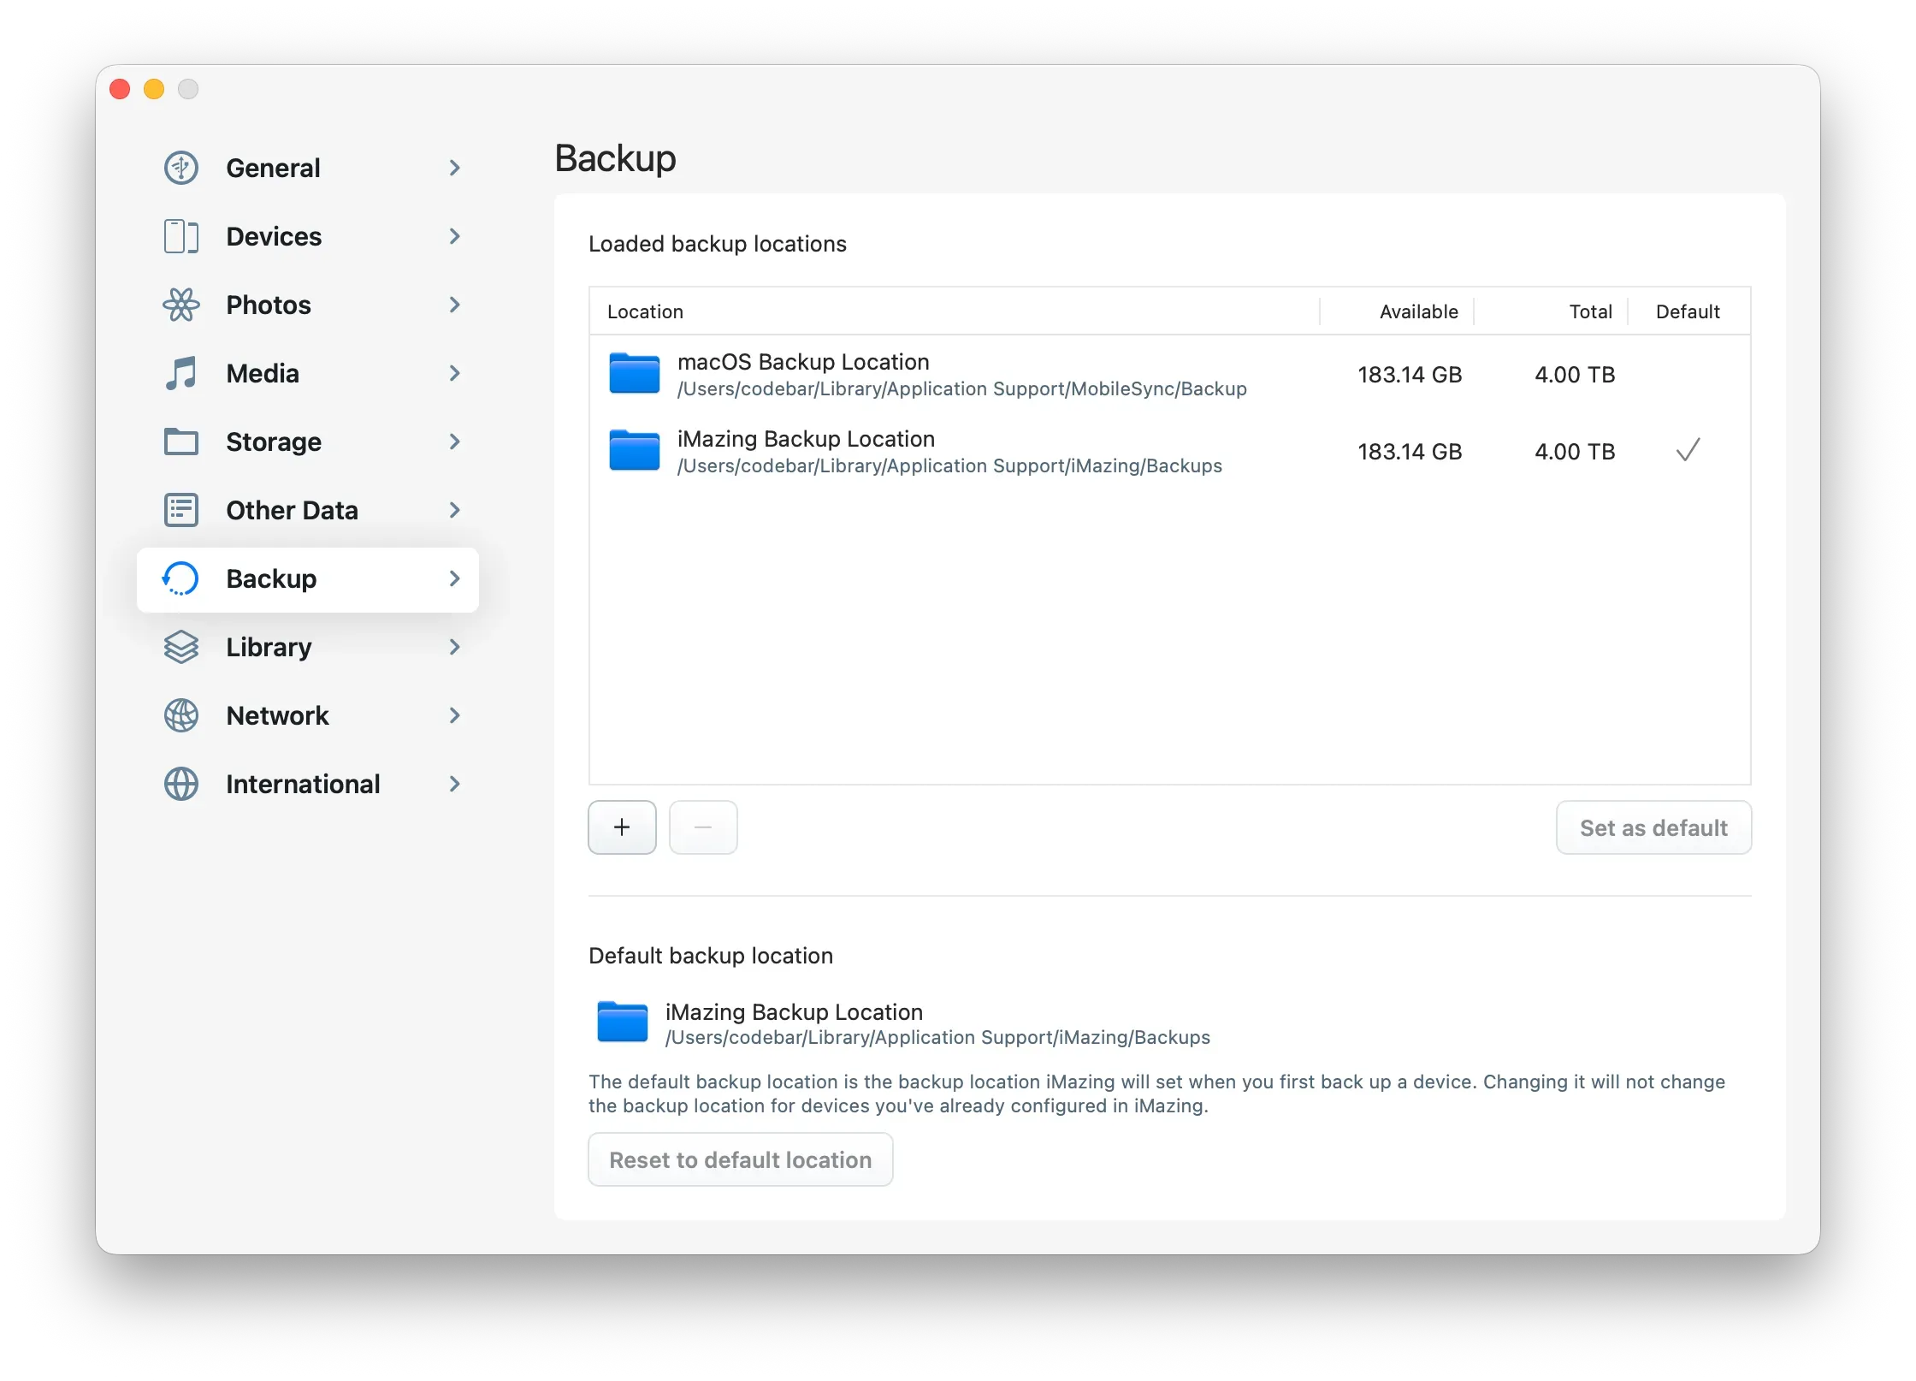
Task: Click the checkmark marking iMazing Backup as default
Action: [x=1688, y=451]
